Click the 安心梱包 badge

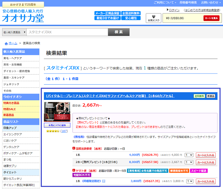coord(131,18)
